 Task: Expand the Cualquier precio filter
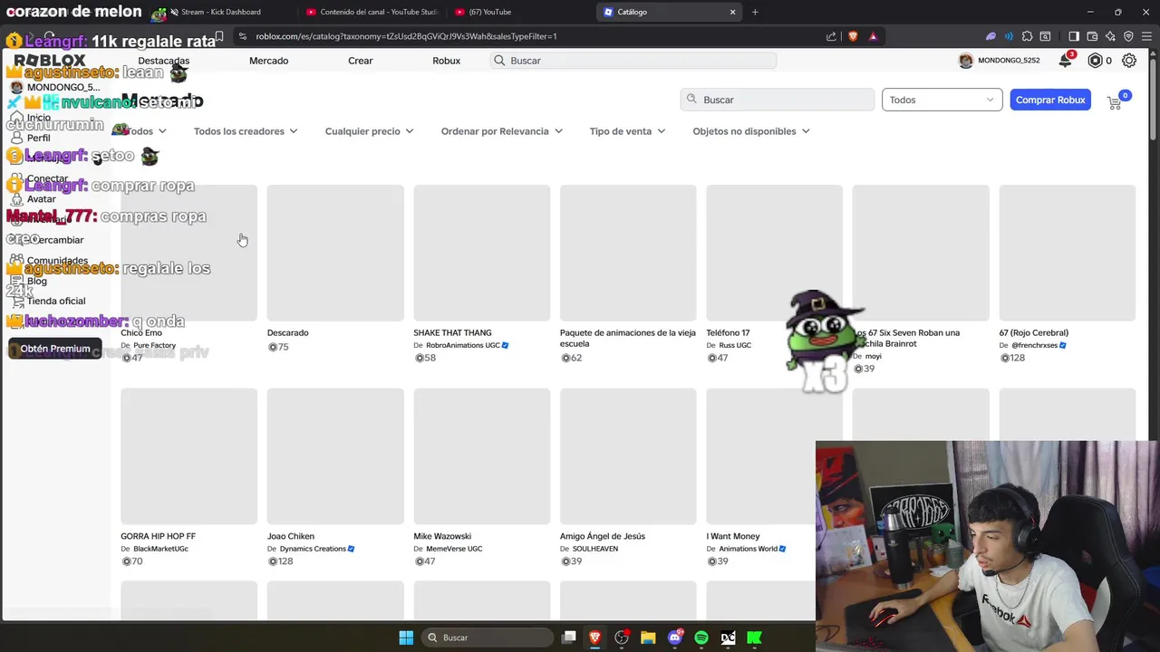pos(369,131)
